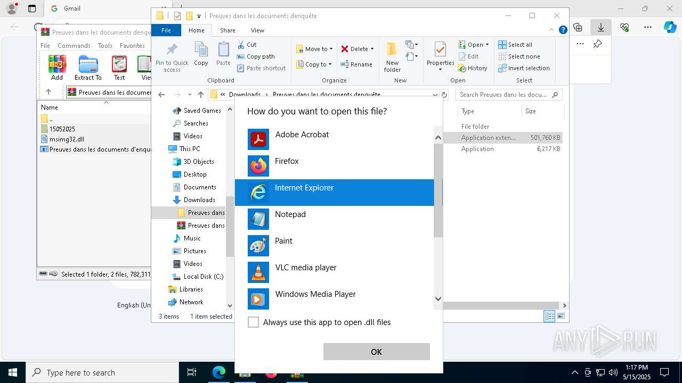The image size is (682, 383).
Task: Click Rename in Organize group
Action: coord(357,64)
